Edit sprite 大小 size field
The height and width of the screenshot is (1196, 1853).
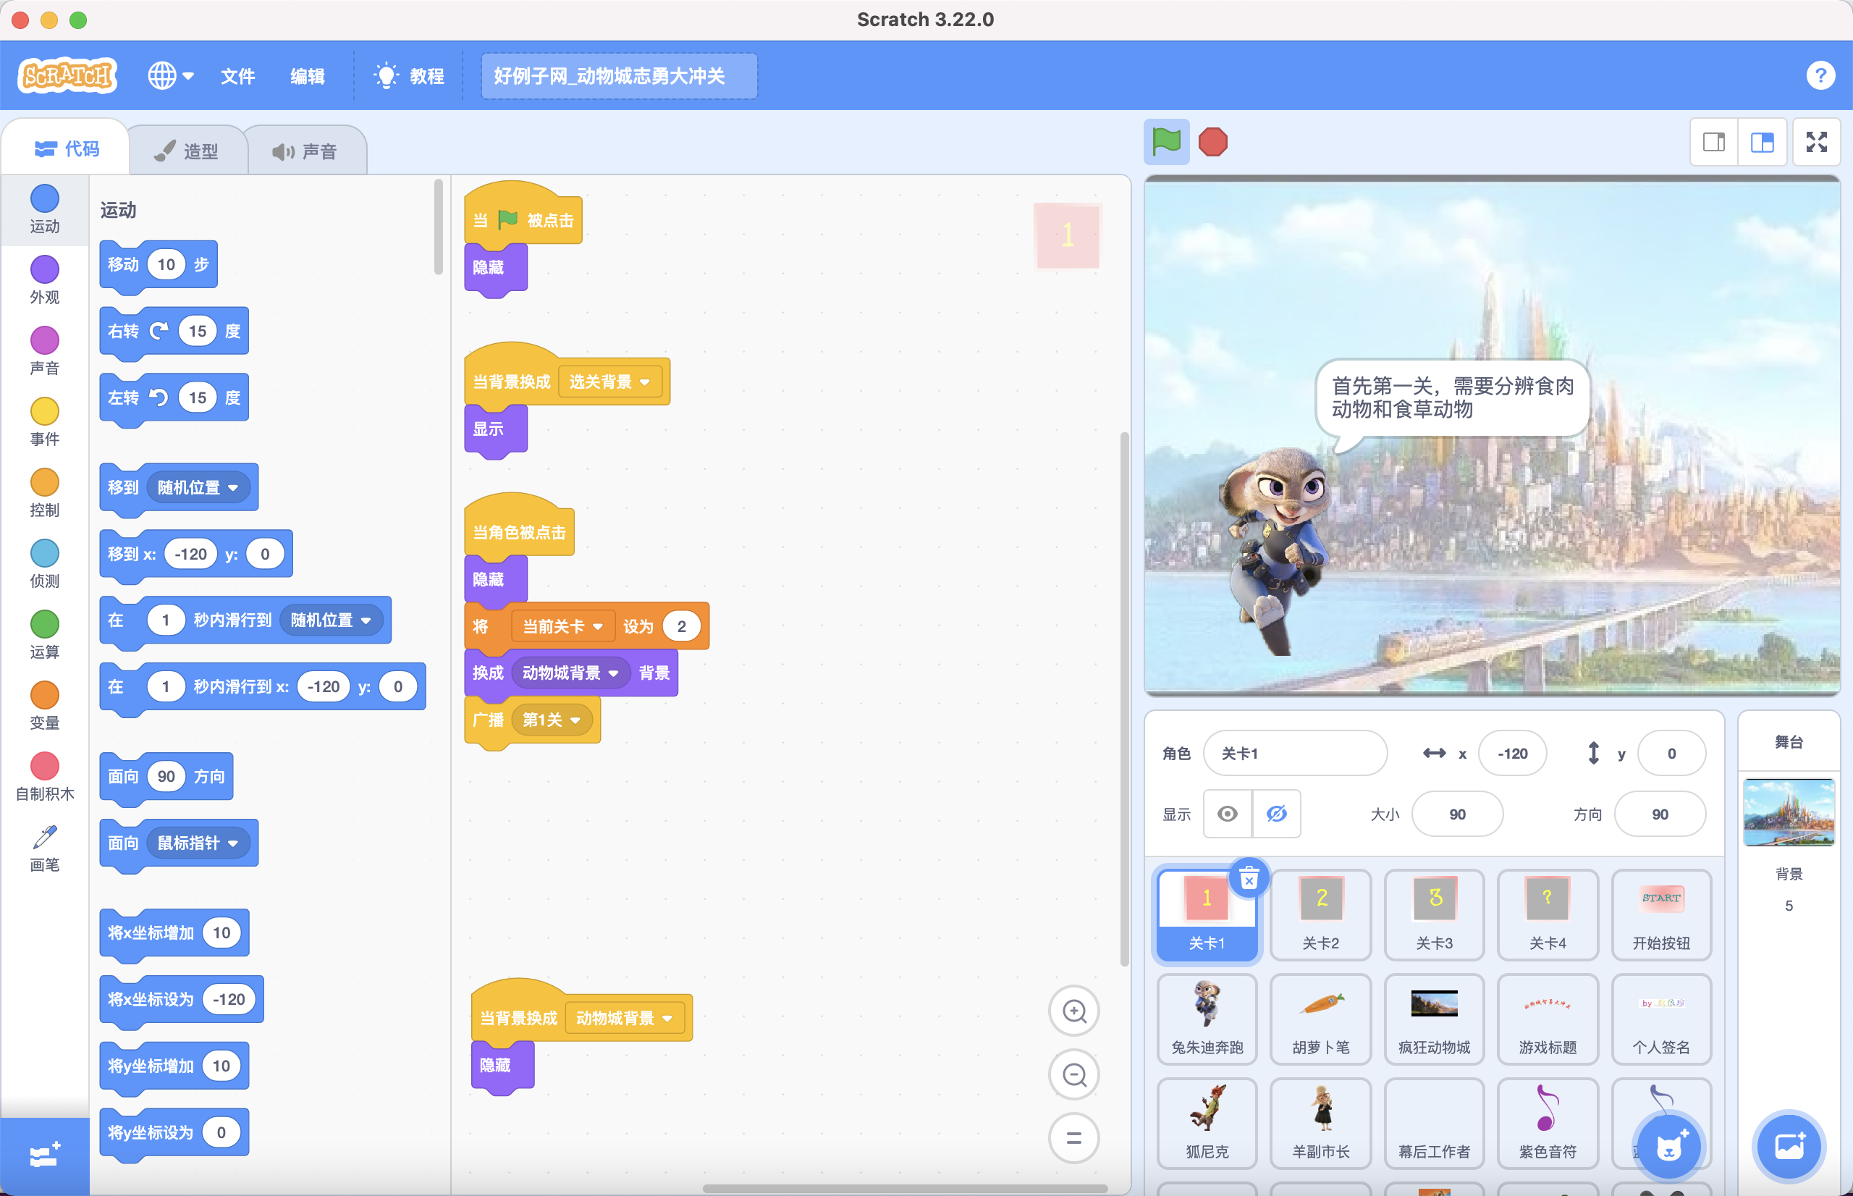pos(1456,814)
